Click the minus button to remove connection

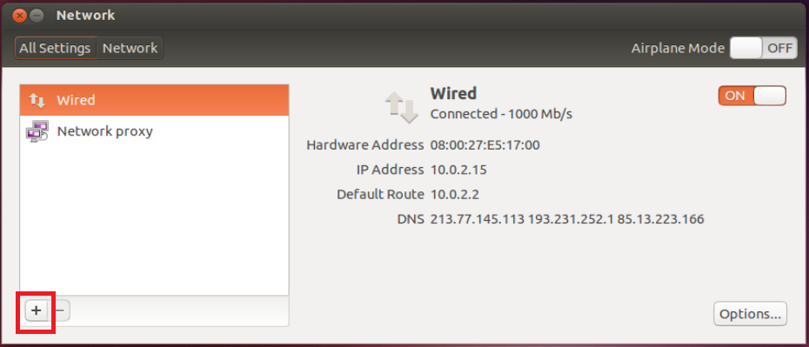[60, 310]
